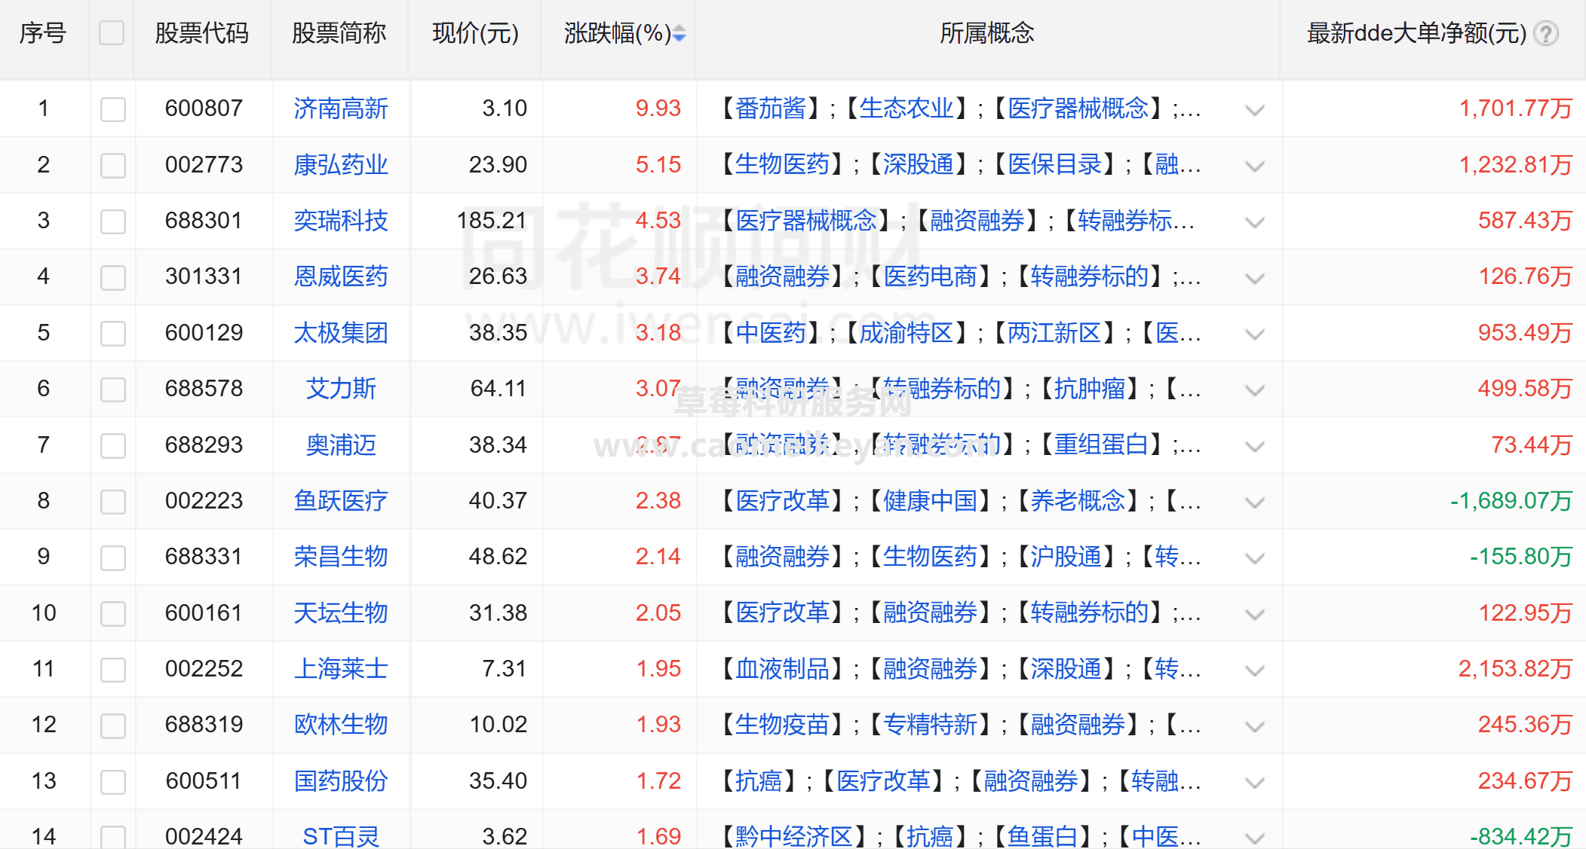Enable checkbox for stock 600129
Viewport: 1586px width, 849px height.
tap(113, 334)
